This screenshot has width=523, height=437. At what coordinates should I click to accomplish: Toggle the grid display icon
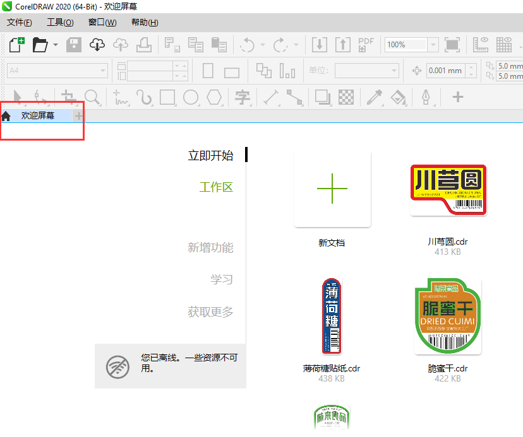504,45
